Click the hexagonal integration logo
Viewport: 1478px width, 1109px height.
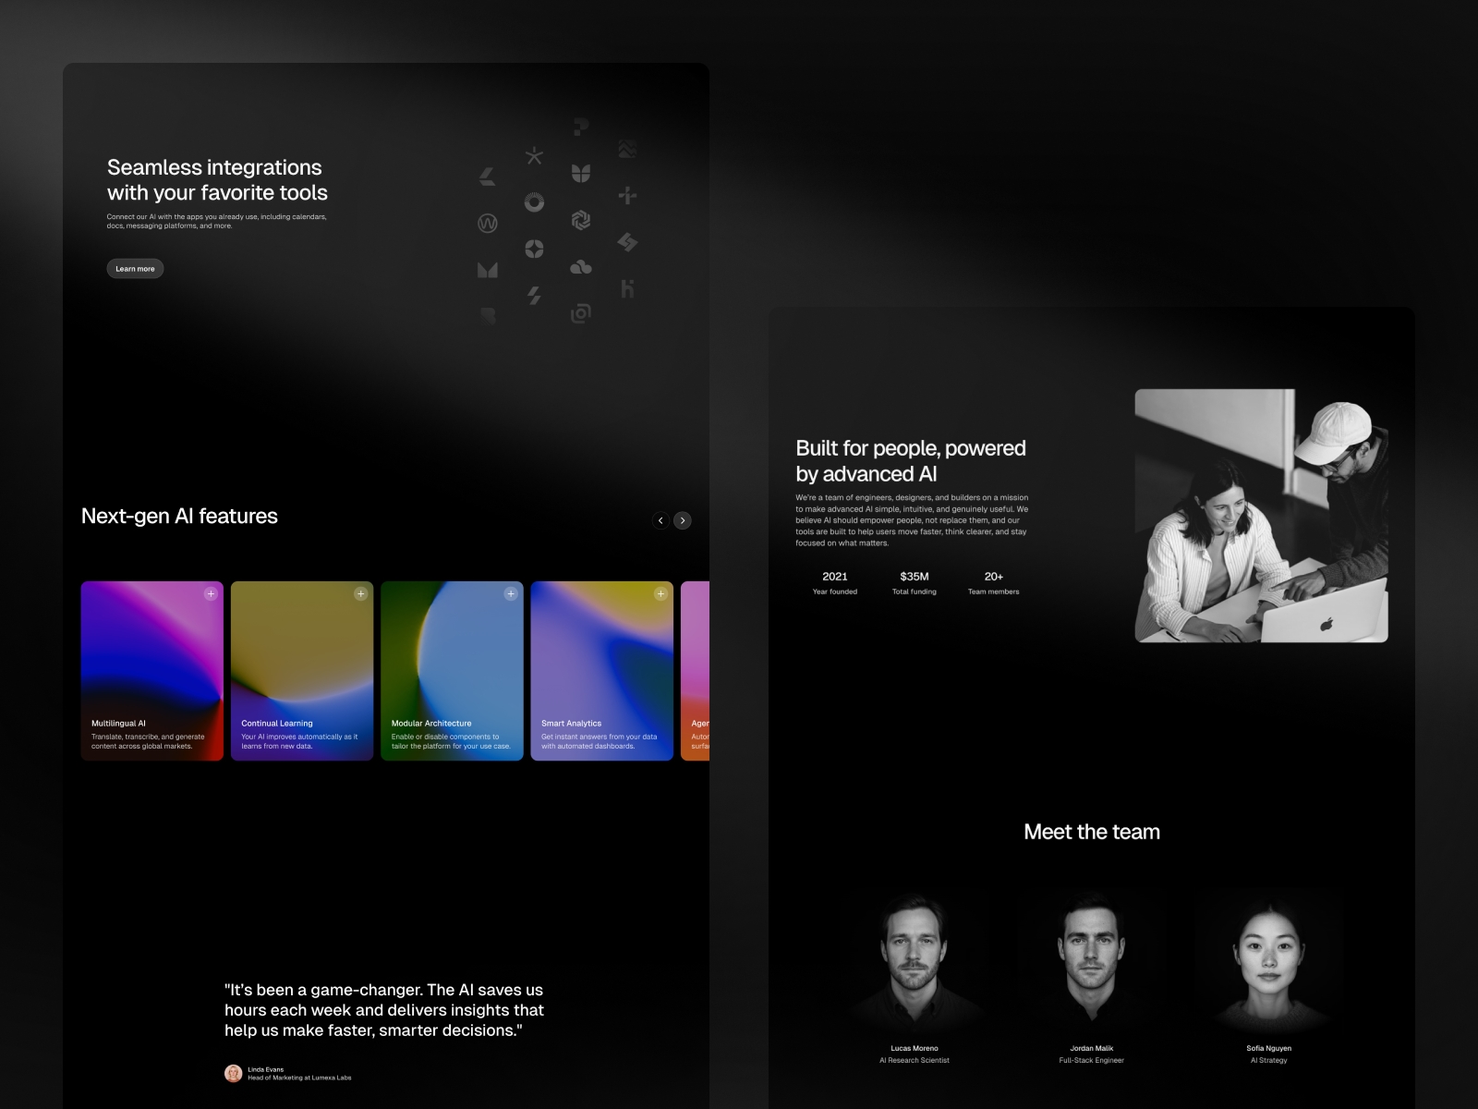click(x=580, y=220)
